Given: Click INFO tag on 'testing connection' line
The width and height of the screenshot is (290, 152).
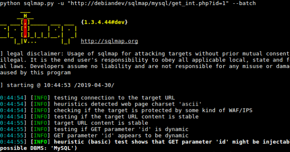Looking at the screenshot, I should (40, 98).
